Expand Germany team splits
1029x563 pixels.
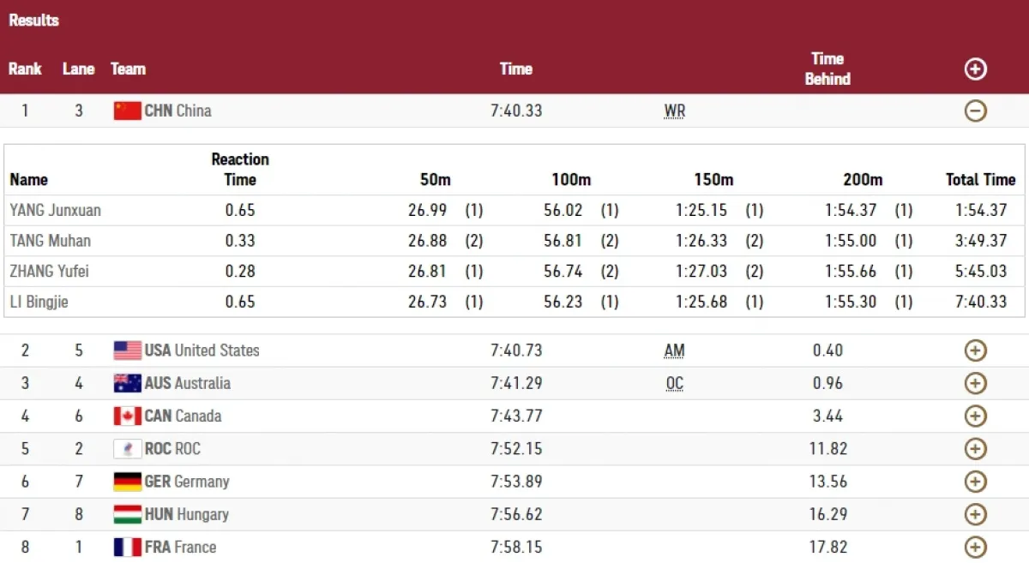click(x=976, y=482)
